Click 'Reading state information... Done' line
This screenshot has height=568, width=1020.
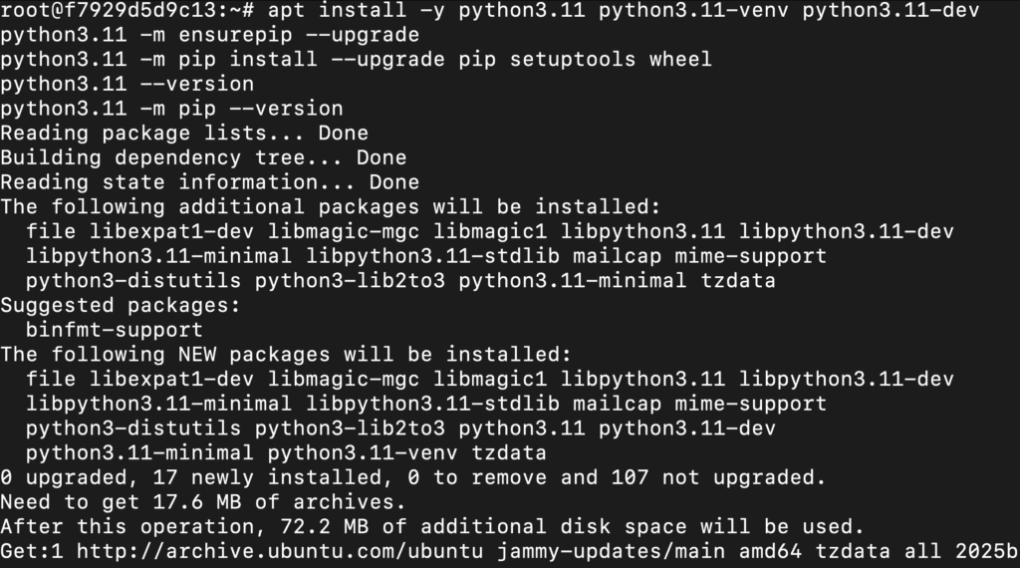pos(209,182)
